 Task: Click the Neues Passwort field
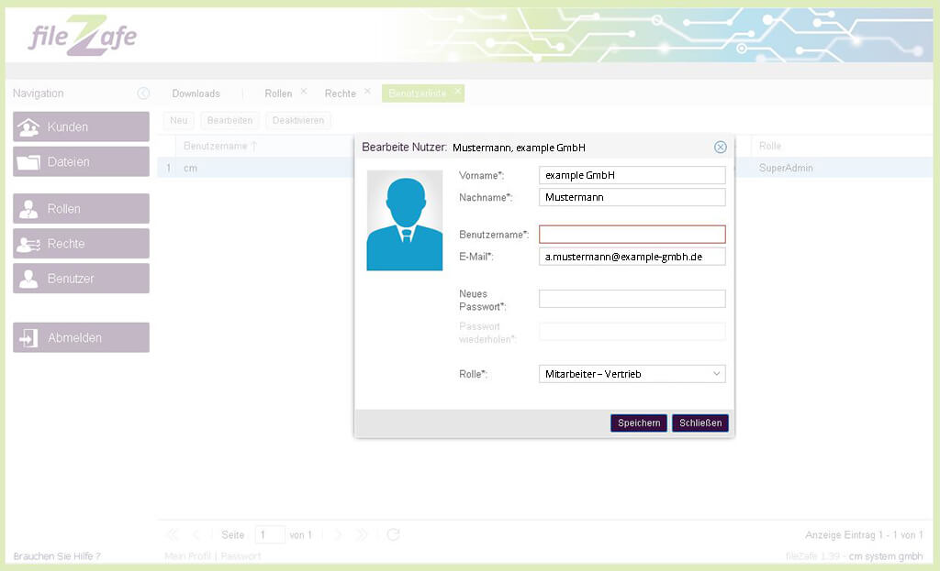point(632,299)
